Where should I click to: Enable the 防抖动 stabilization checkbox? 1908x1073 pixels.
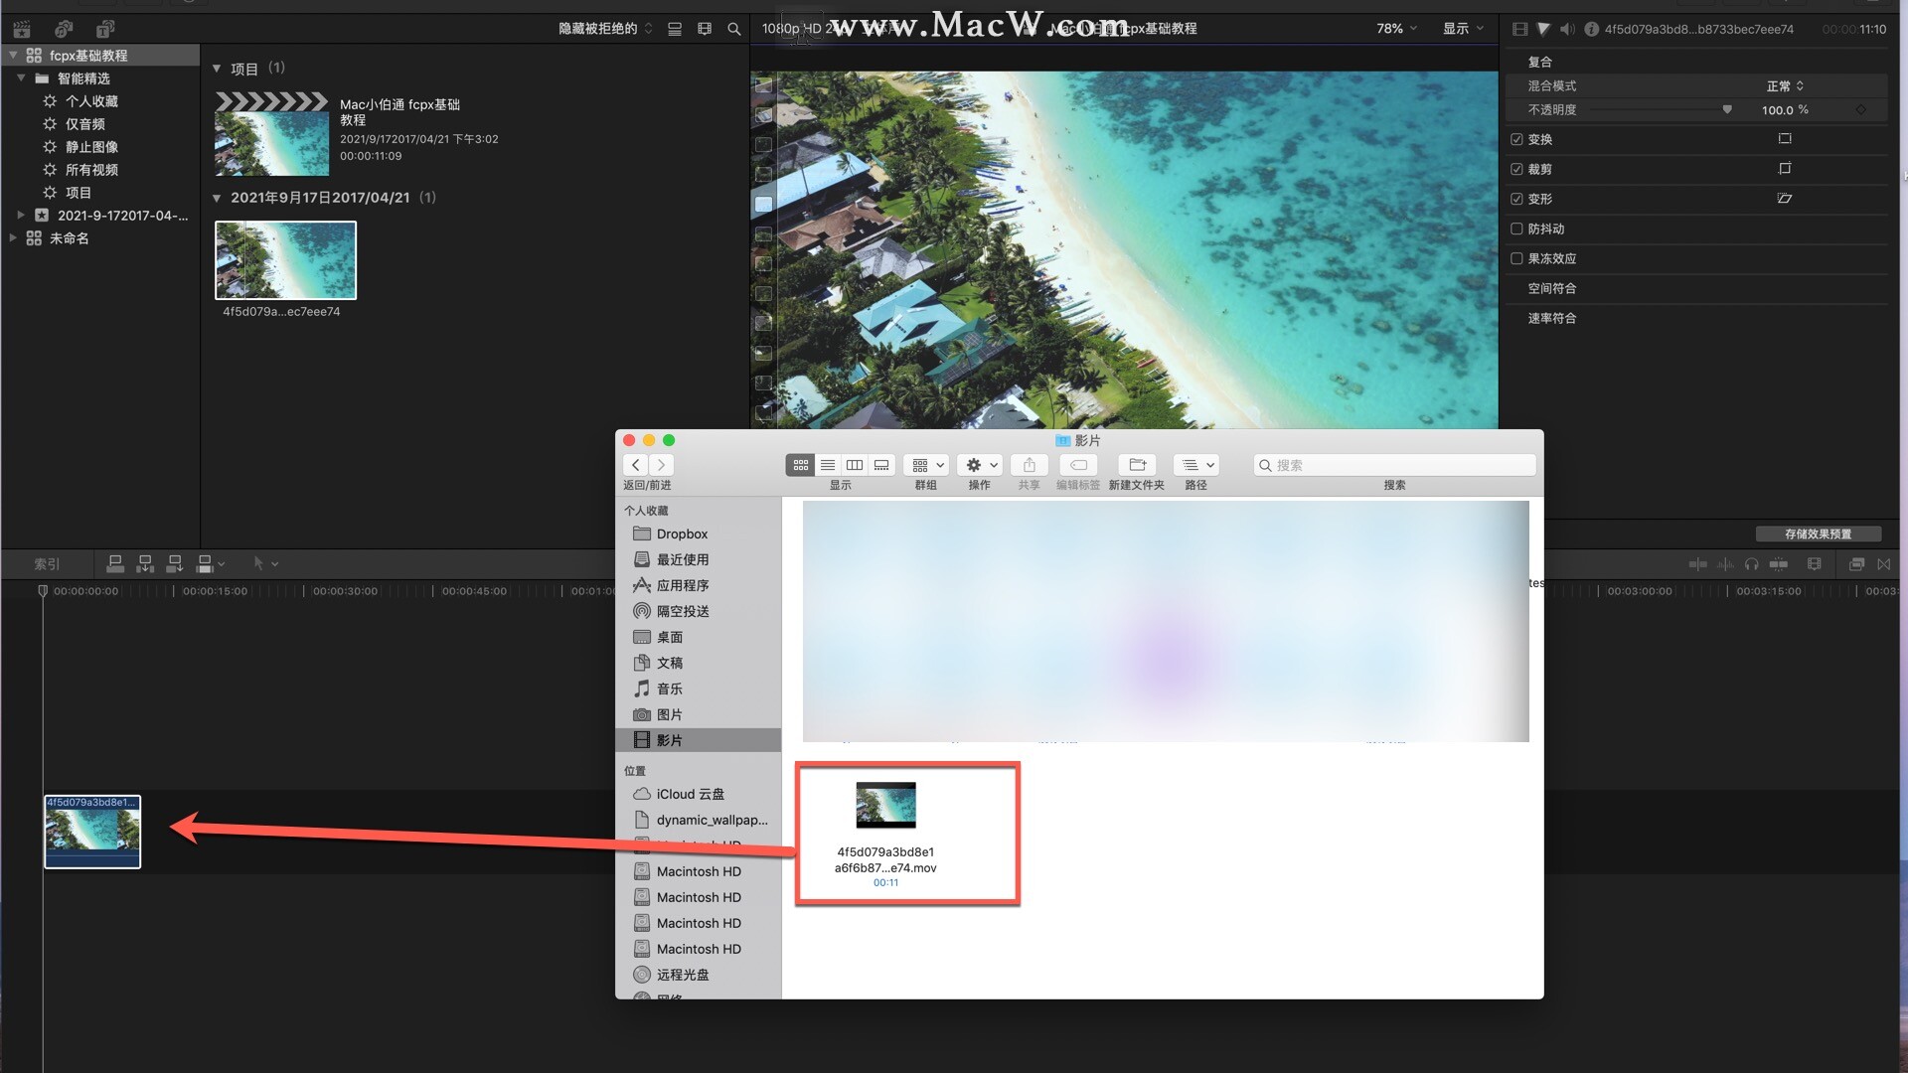pos(1516,229)
